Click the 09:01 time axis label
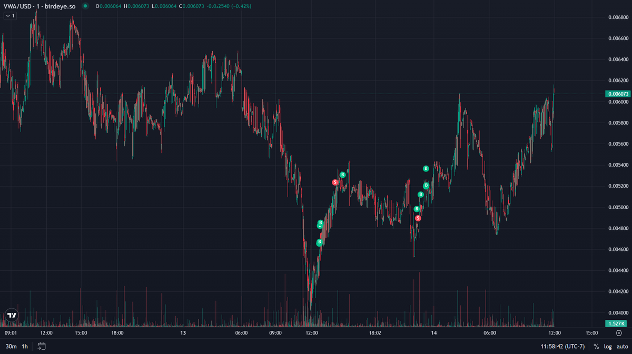632x354 pixels. tap(11, 333)
